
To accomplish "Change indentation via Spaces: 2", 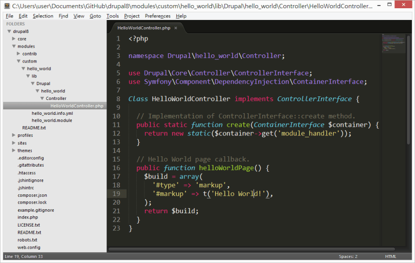I will pyautogui.click(x=348, y=256).
